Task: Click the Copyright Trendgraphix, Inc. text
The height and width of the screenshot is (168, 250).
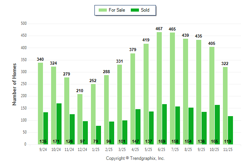Action: click(135, 159)
